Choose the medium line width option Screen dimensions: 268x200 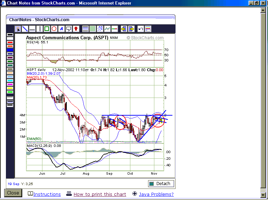(x=10, y=102)
